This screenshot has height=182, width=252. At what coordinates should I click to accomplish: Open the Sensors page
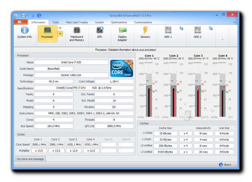coord(145,33)
